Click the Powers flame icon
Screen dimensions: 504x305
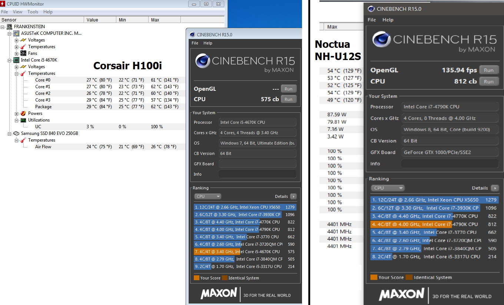23,113
